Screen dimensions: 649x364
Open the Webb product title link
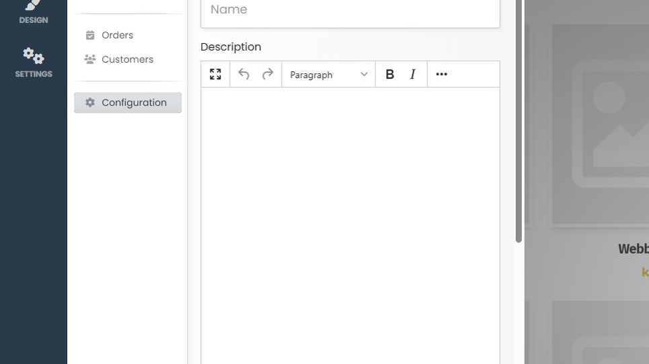(x=633, y=249)
